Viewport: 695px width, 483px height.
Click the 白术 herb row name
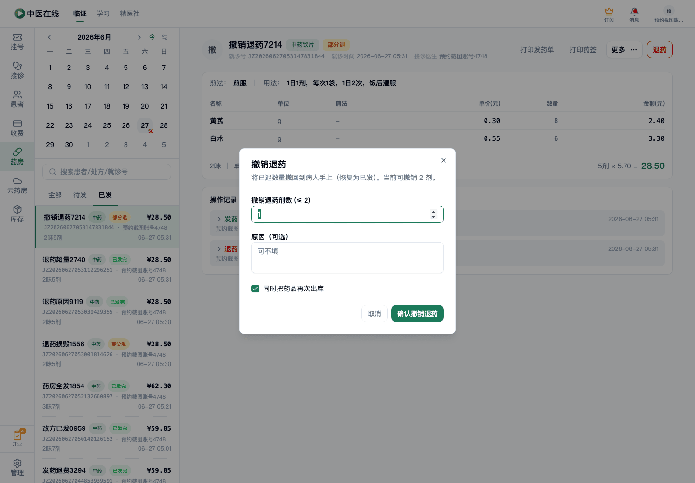(x=217, y=138)
